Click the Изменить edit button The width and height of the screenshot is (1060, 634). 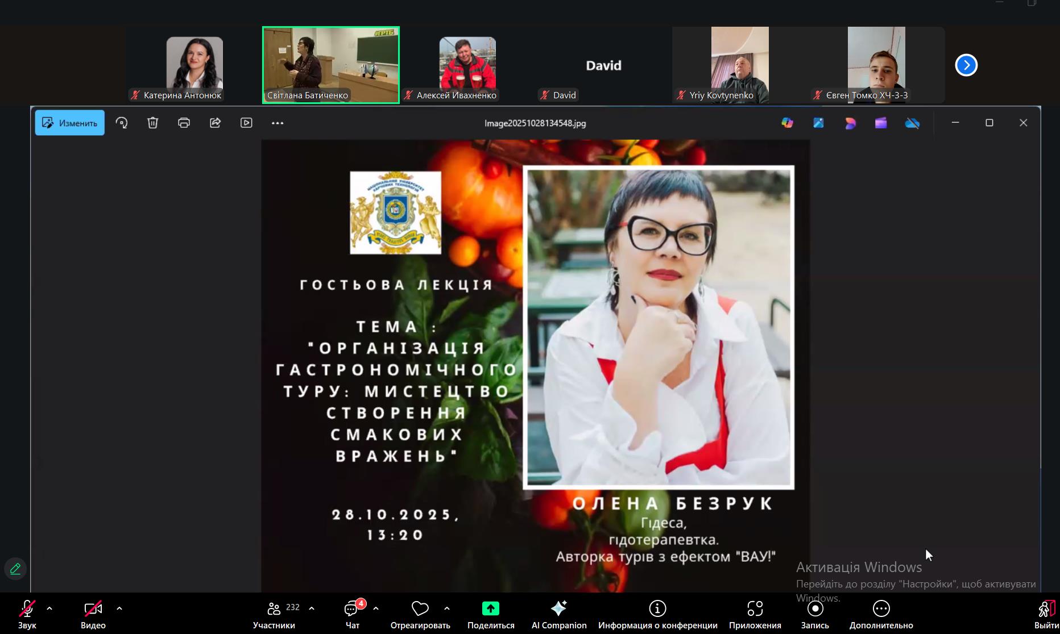pos(70,123)
